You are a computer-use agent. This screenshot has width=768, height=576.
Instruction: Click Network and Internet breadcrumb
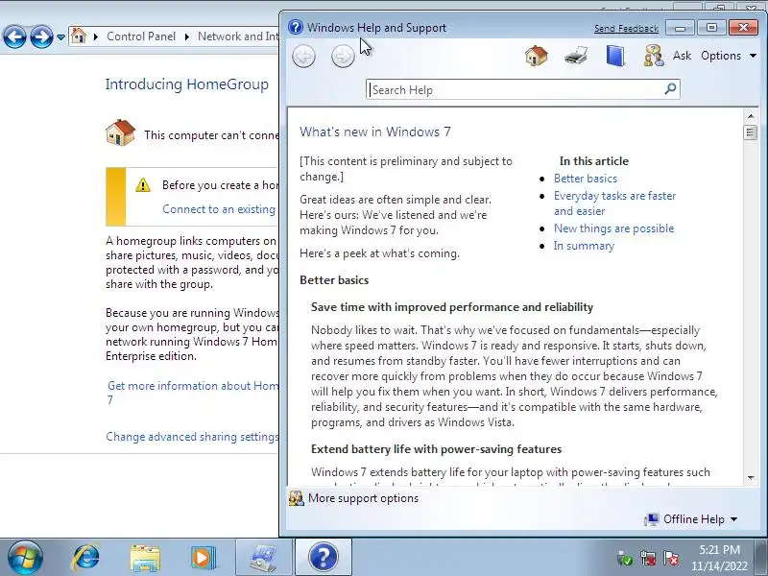click(237, 36)
